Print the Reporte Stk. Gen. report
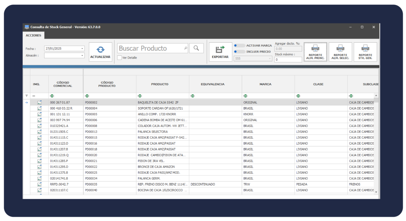 point(365,52)
